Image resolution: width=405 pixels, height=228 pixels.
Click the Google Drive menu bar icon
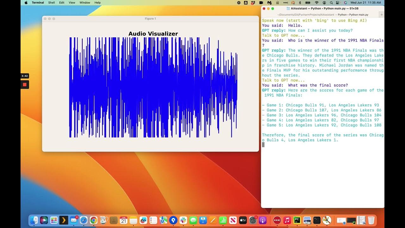click(x=246, y=3)
